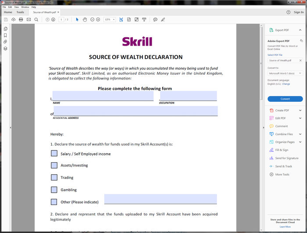Image resolution: width=307 pixels, height=233 pixels.
Task: Open the Edit menu
Action: click(x=10, y=7)
